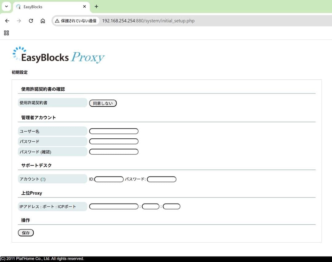Click the IPアドレス field under 上位Proxy
The image size is (332, 262).
point(114,206)
